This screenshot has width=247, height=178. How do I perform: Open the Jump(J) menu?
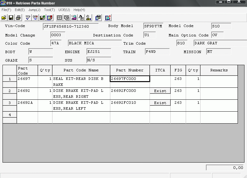tap(34, 10)
